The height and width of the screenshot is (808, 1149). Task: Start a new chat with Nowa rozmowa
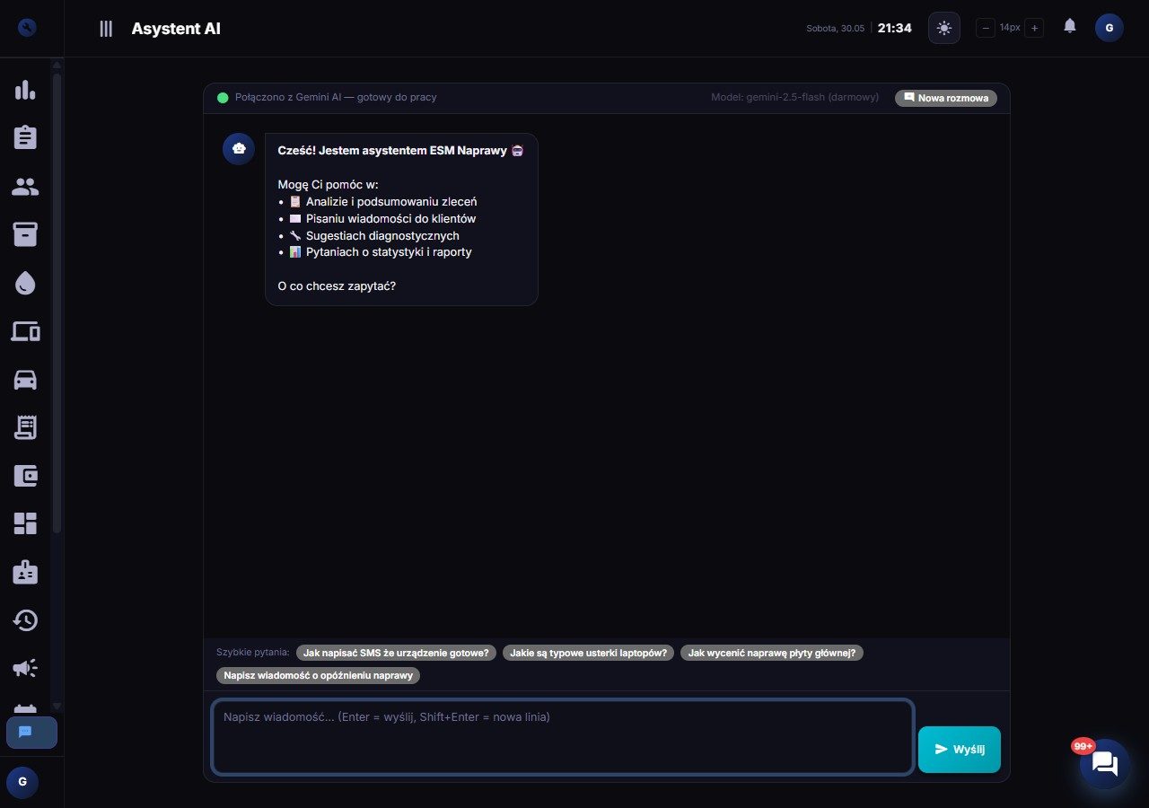coord(946,98)
